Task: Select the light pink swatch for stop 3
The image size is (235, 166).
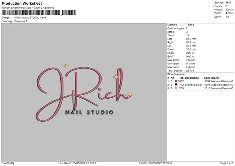Action: coord(176,88)
